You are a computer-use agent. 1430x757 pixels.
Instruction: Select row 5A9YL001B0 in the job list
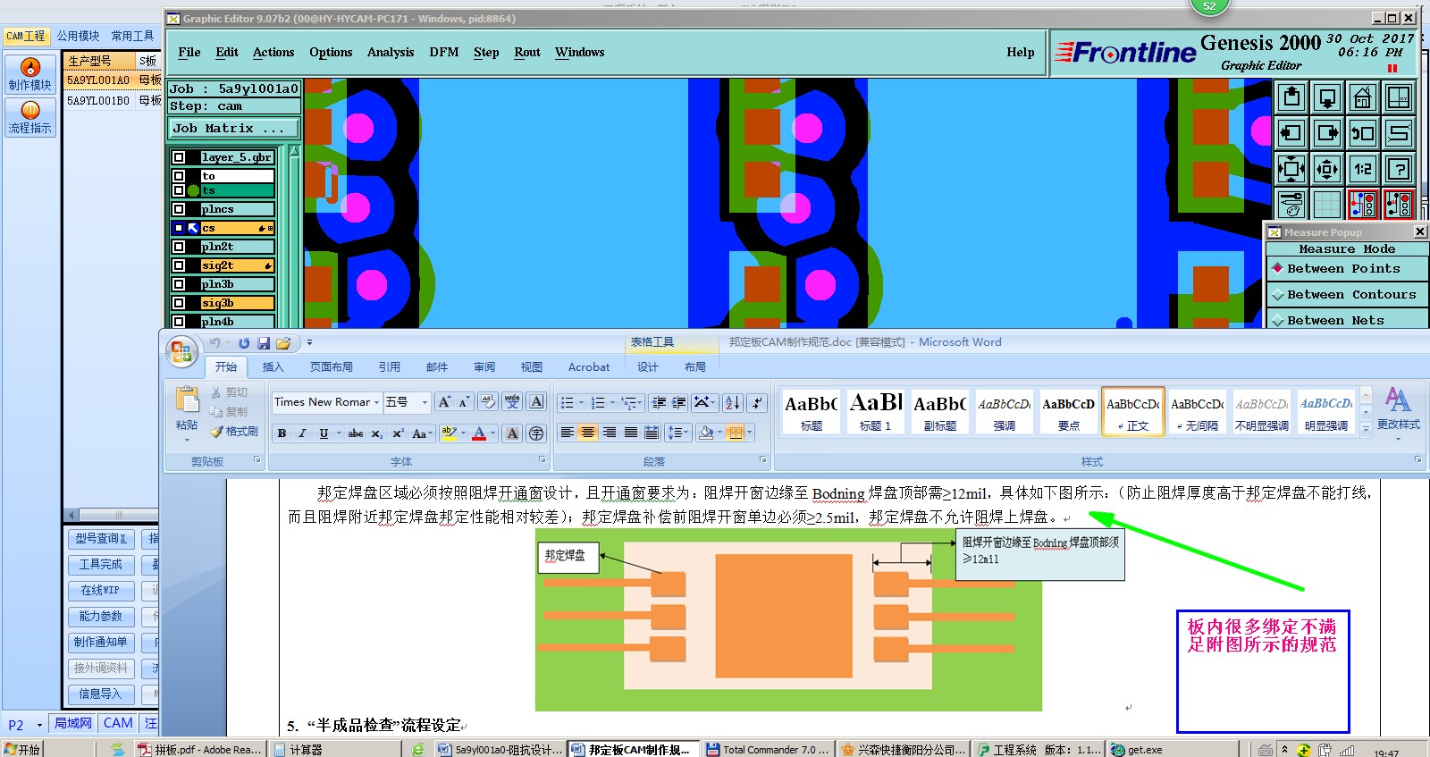point(114,101)
